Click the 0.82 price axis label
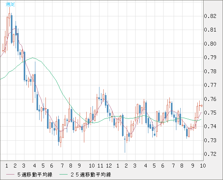The width and height of the screenshot is (223, 180). [210, 16]
